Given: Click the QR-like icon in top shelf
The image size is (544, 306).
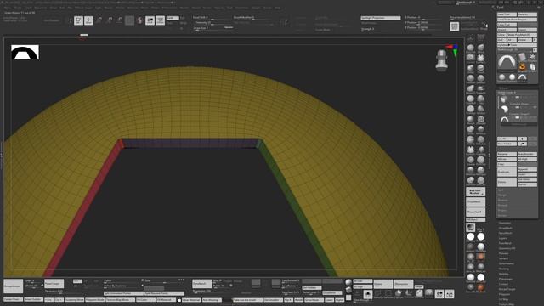Looking at the screenshot, I should (x=455, y=26).
